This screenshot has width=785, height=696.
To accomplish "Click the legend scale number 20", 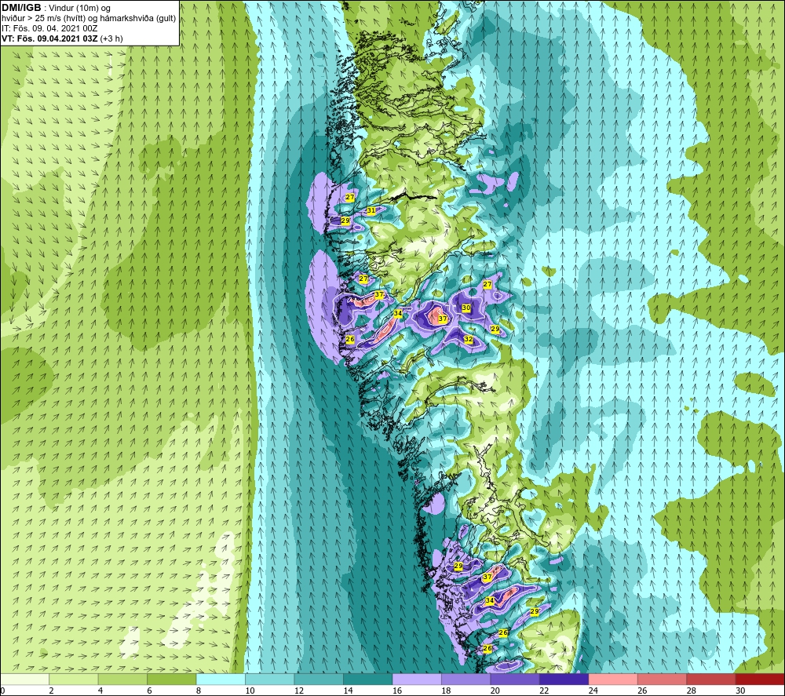I will (x=495, y=691).
